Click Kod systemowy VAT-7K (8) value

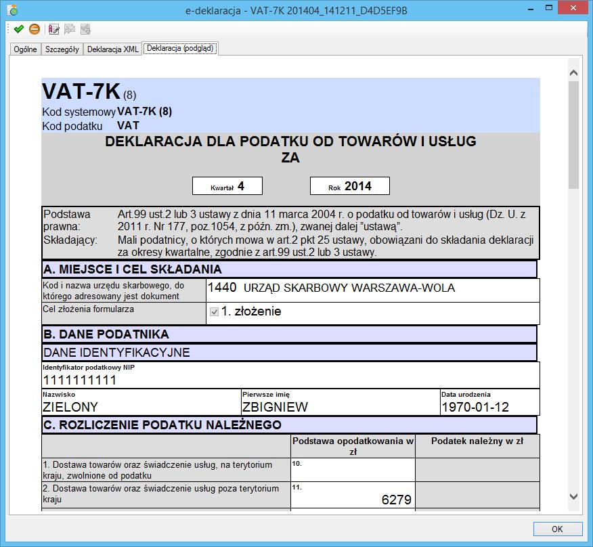(x=144, y=112)
